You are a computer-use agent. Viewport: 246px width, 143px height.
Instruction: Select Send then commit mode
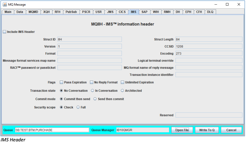(x=95, y=99)
